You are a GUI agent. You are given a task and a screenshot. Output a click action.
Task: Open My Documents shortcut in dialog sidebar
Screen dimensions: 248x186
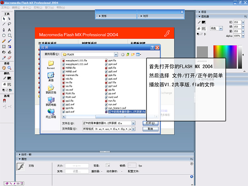pos(51,89)
